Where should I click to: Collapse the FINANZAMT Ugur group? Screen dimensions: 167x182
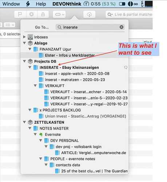[x=30, y=49]
